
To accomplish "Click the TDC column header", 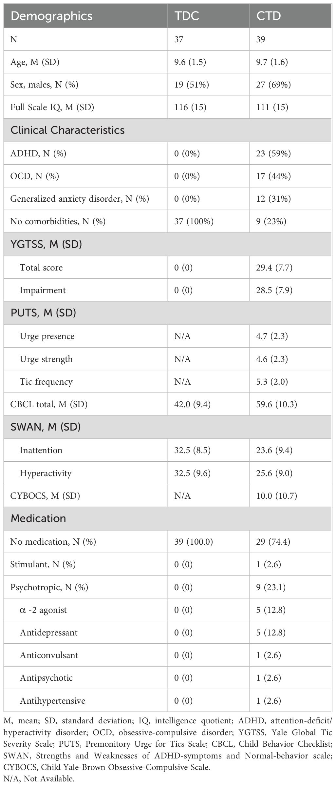I will pos(187,16).
